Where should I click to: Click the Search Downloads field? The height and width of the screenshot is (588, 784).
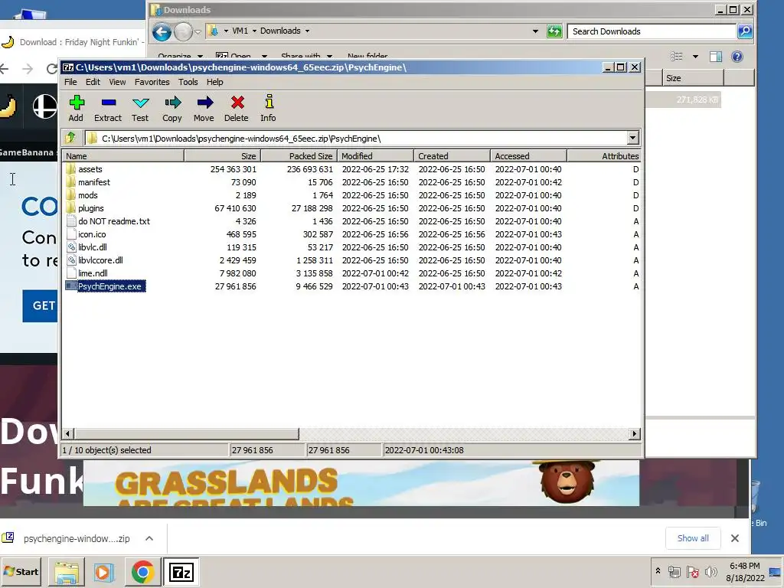point(652,31)
